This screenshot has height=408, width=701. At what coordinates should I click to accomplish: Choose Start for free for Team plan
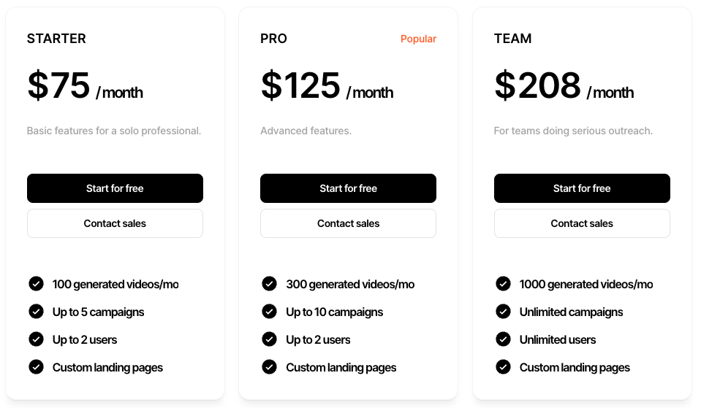[x=582, y=188]
